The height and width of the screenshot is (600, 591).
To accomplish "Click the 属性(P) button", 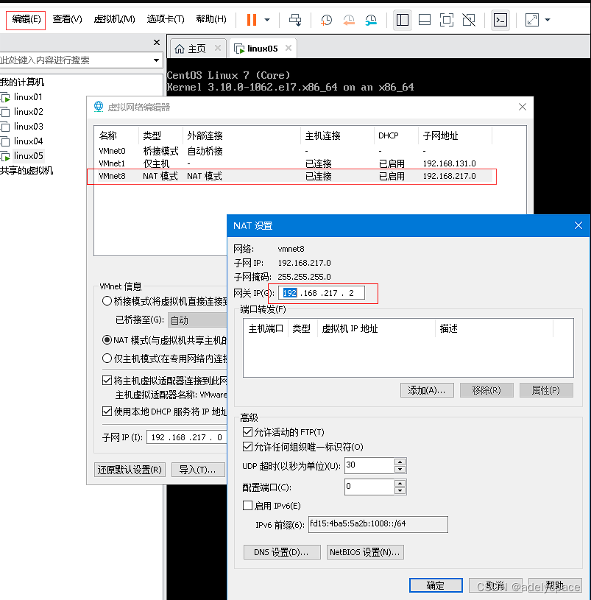I will tap(546, 390).
